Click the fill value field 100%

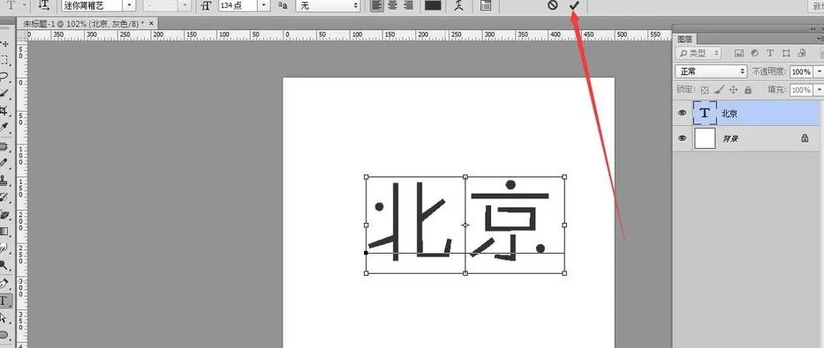point(801,90)
